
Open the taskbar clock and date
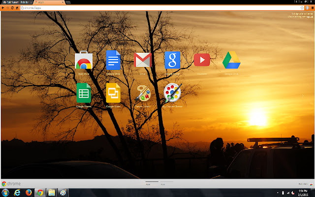[303, 193]
